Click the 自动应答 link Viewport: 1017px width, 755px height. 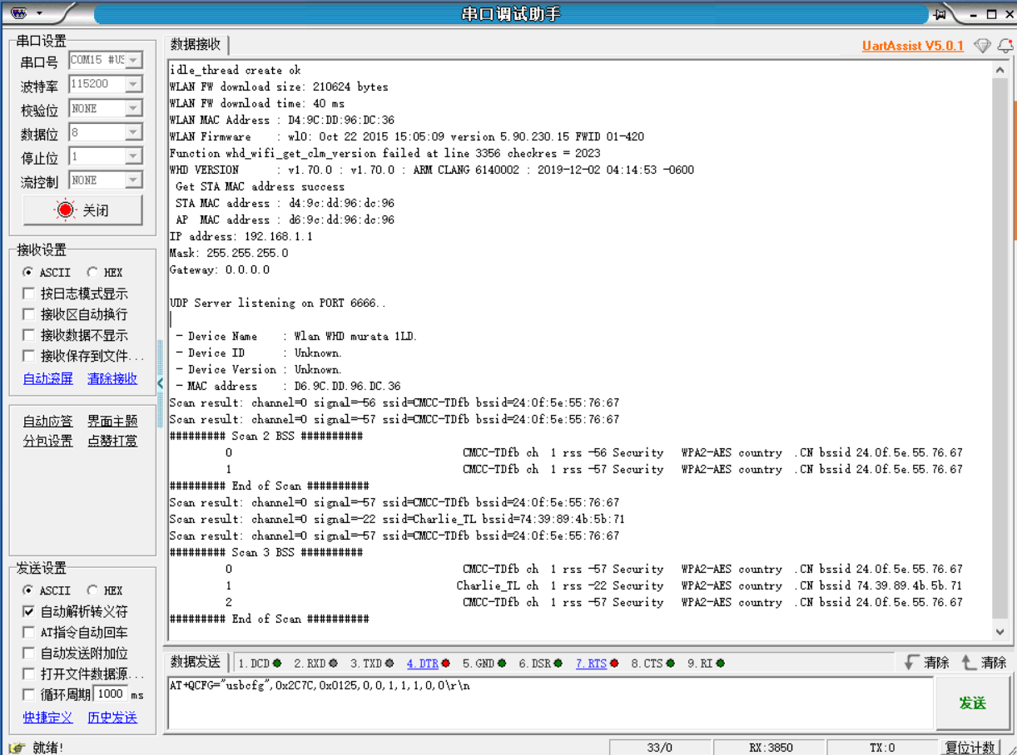click(48, 422)
